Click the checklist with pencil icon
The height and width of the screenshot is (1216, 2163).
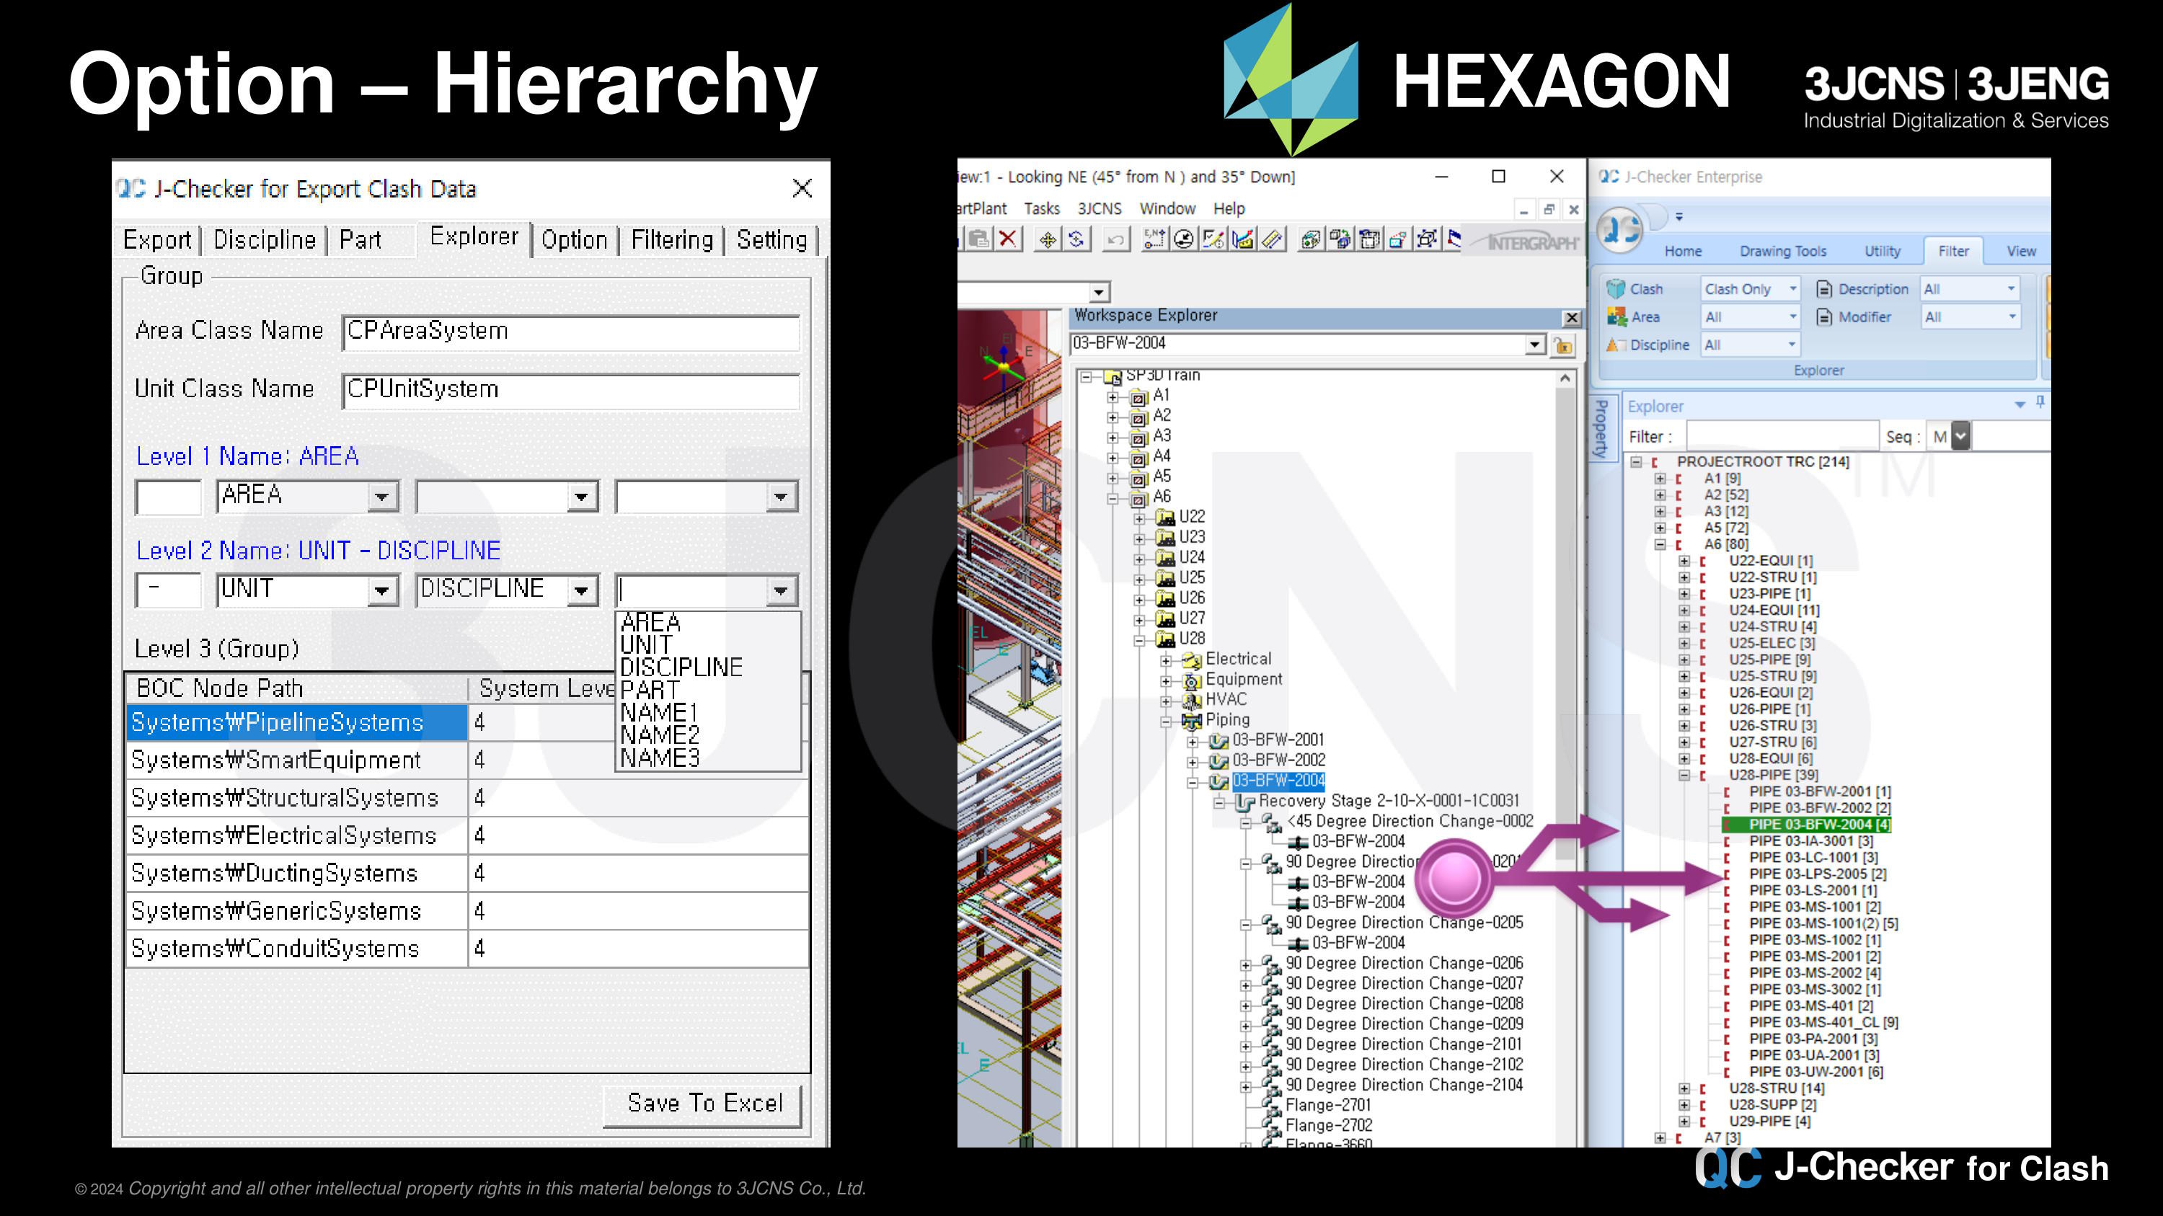tap(1213, 240)
